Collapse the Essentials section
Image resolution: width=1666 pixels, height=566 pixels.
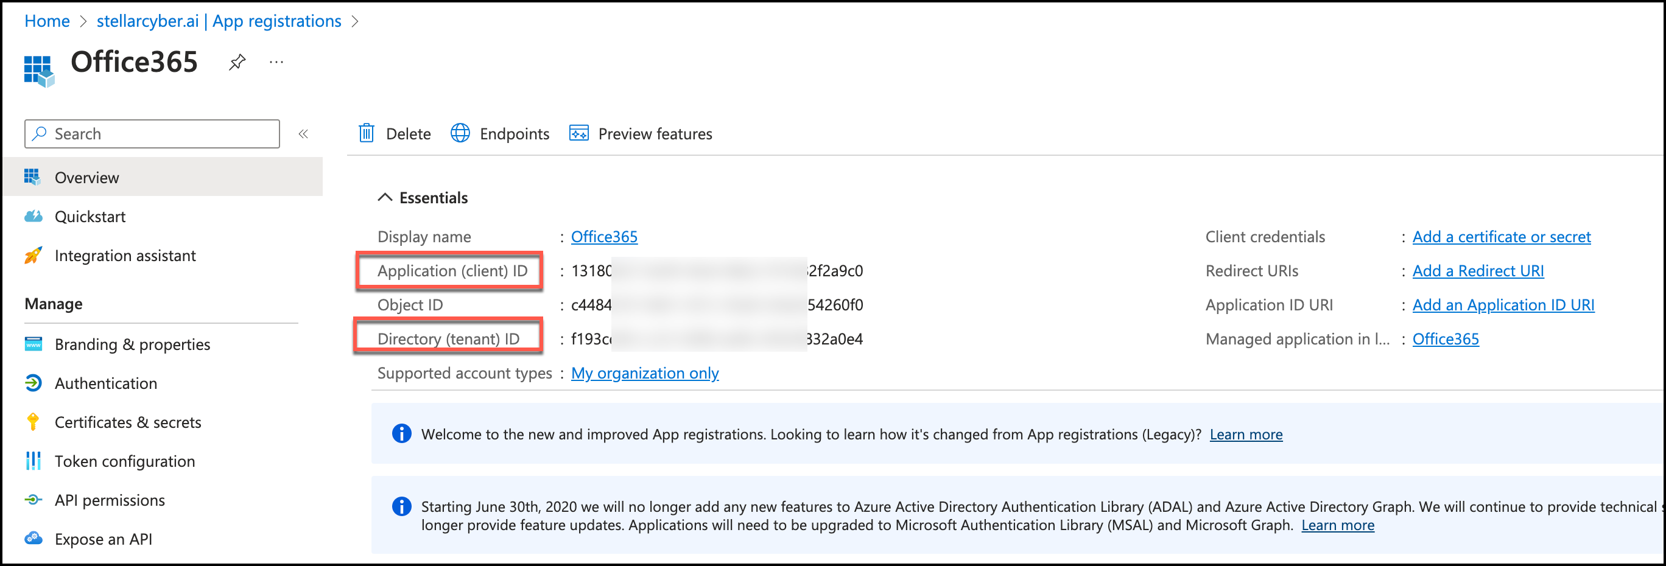pyautogui.click(x=385, y=198)
